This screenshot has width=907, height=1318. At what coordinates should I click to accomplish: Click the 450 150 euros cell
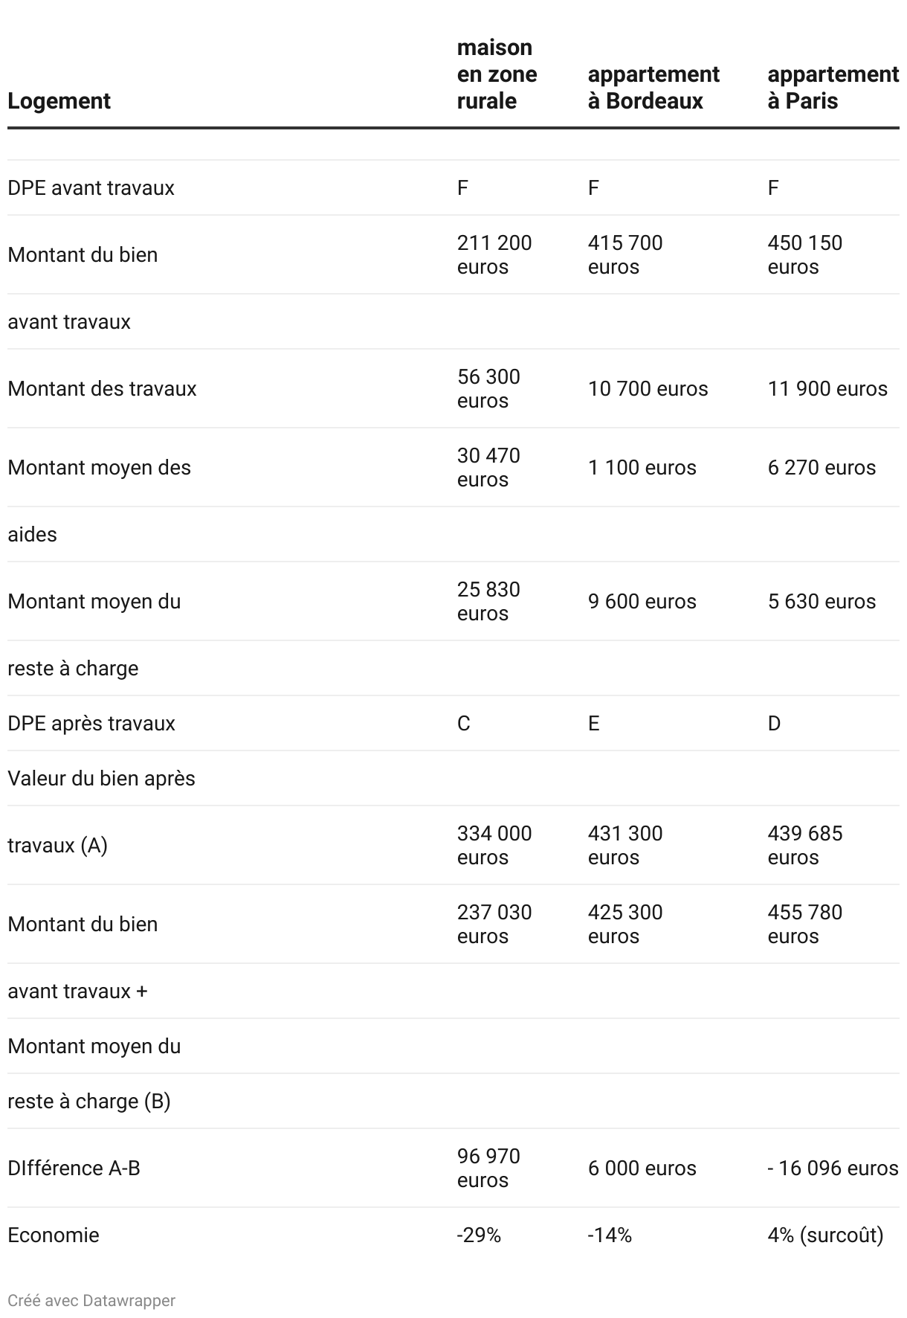pos(804,254)
